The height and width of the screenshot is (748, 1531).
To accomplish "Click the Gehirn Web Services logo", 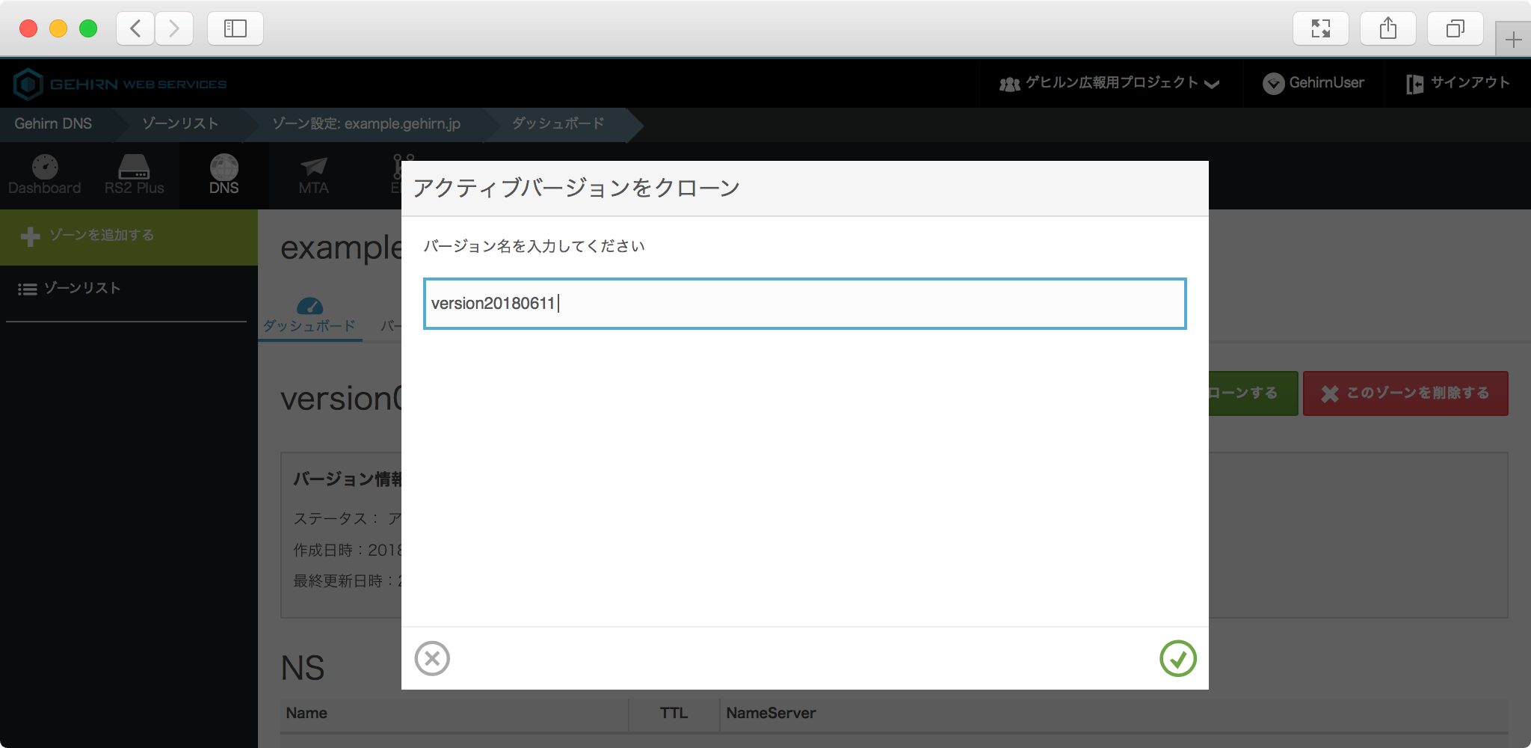I will click(x=120, y=84).
